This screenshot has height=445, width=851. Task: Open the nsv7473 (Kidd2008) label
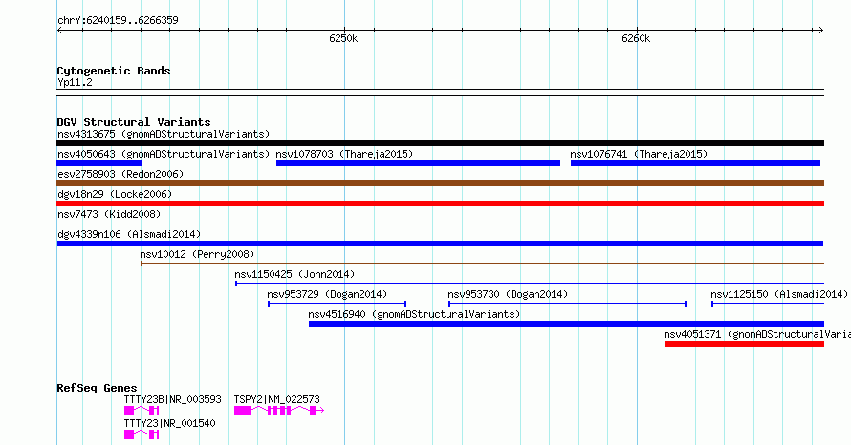pyautogui.click(x=109, y=214)
